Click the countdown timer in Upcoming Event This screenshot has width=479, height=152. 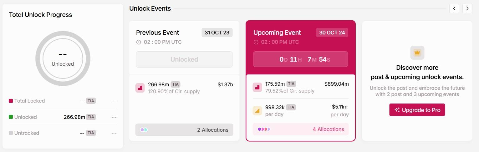click(301, 59)
